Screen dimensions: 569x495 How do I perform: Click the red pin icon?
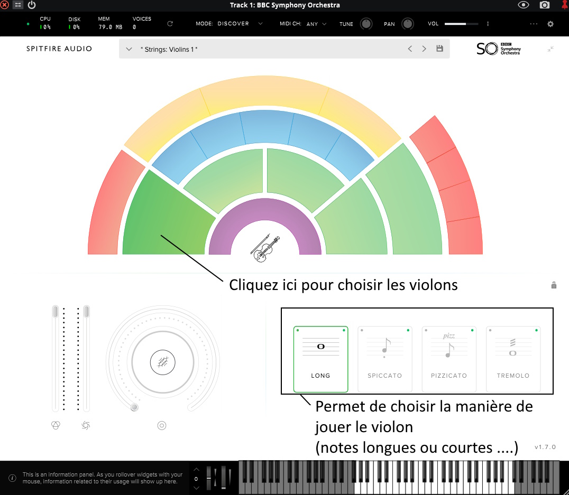click(x=565, y=5)
